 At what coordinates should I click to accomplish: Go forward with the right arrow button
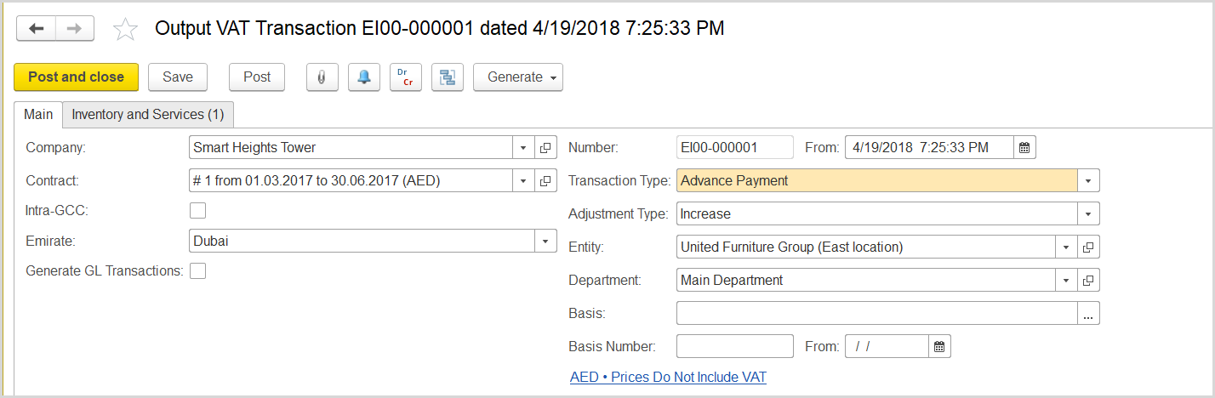click(x=74, y=29)
